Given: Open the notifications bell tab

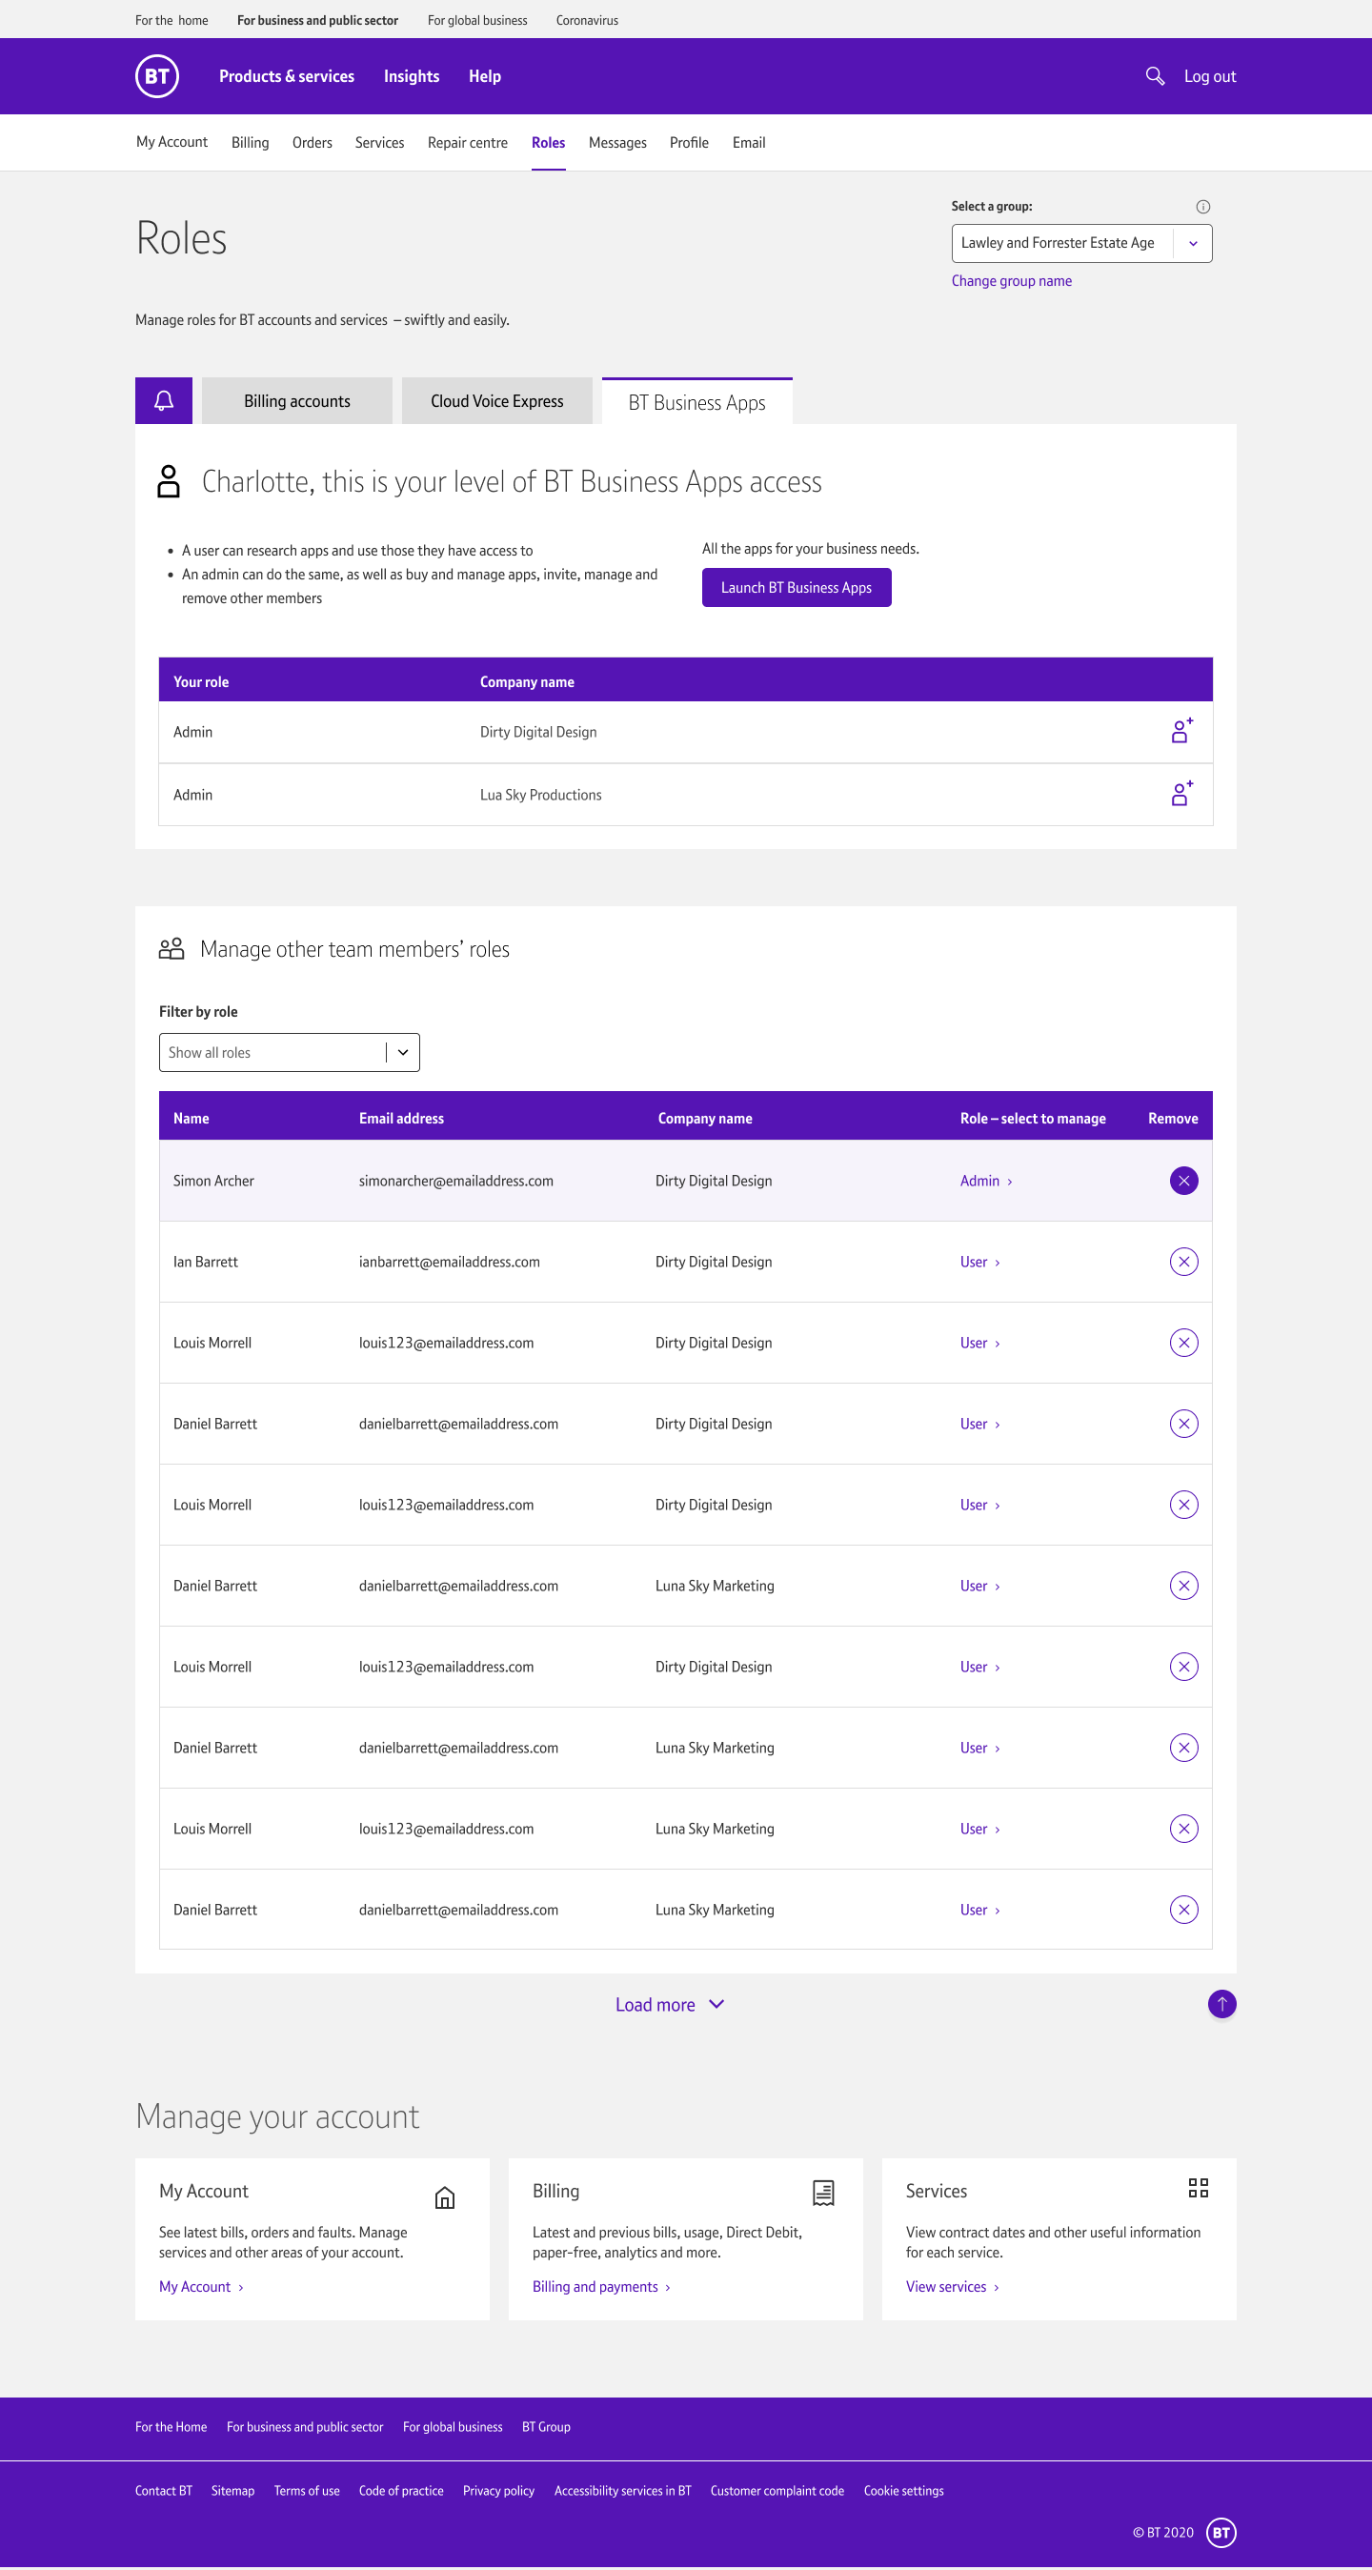Looking at the screenshot, I should click(164, 400).
